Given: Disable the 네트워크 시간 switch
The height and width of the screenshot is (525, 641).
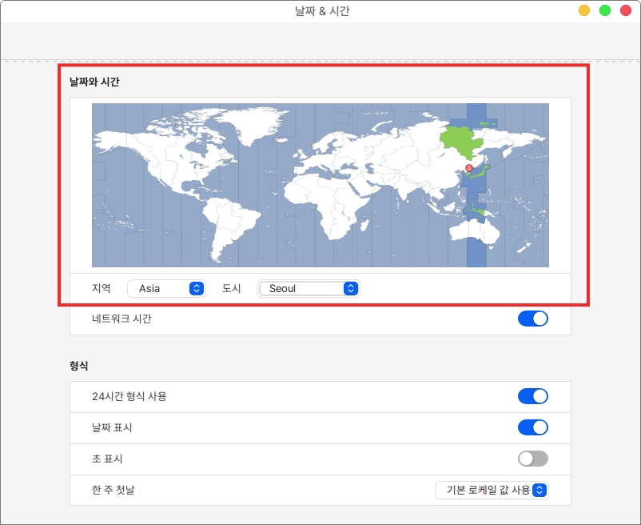Looking at the screenshot, I should (x=533, y=319).
